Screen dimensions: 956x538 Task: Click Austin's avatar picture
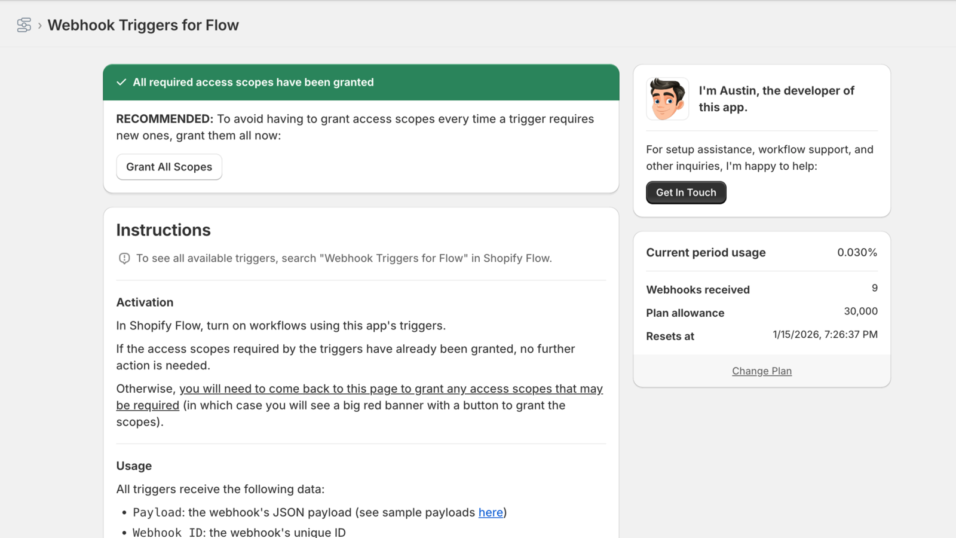click(667, 99)
